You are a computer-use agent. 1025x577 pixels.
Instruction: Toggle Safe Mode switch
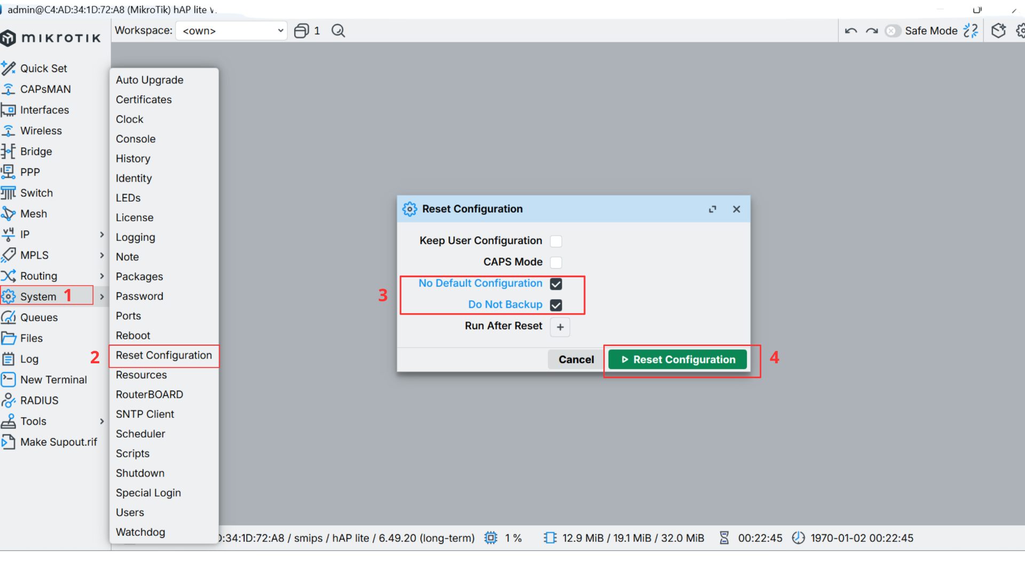coord(893,31)
